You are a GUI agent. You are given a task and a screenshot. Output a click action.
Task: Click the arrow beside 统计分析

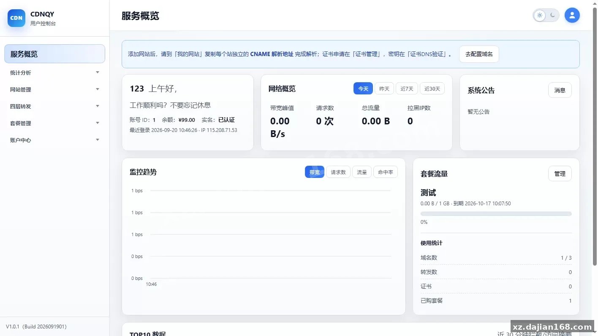98,73
